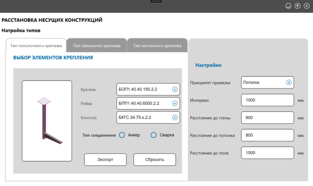Viewport: 313px width, 186px height.
Task: Click the Приоритет привязки label
Action: (210, 83)
